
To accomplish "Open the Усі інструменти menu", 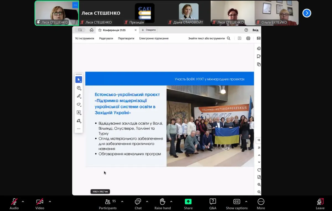I will point(85,38).
